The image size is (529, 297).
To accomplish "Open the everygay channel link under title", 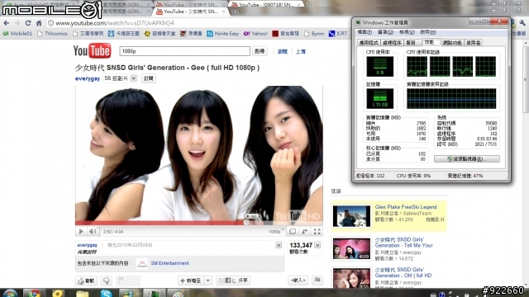I will tap(88, 78).
